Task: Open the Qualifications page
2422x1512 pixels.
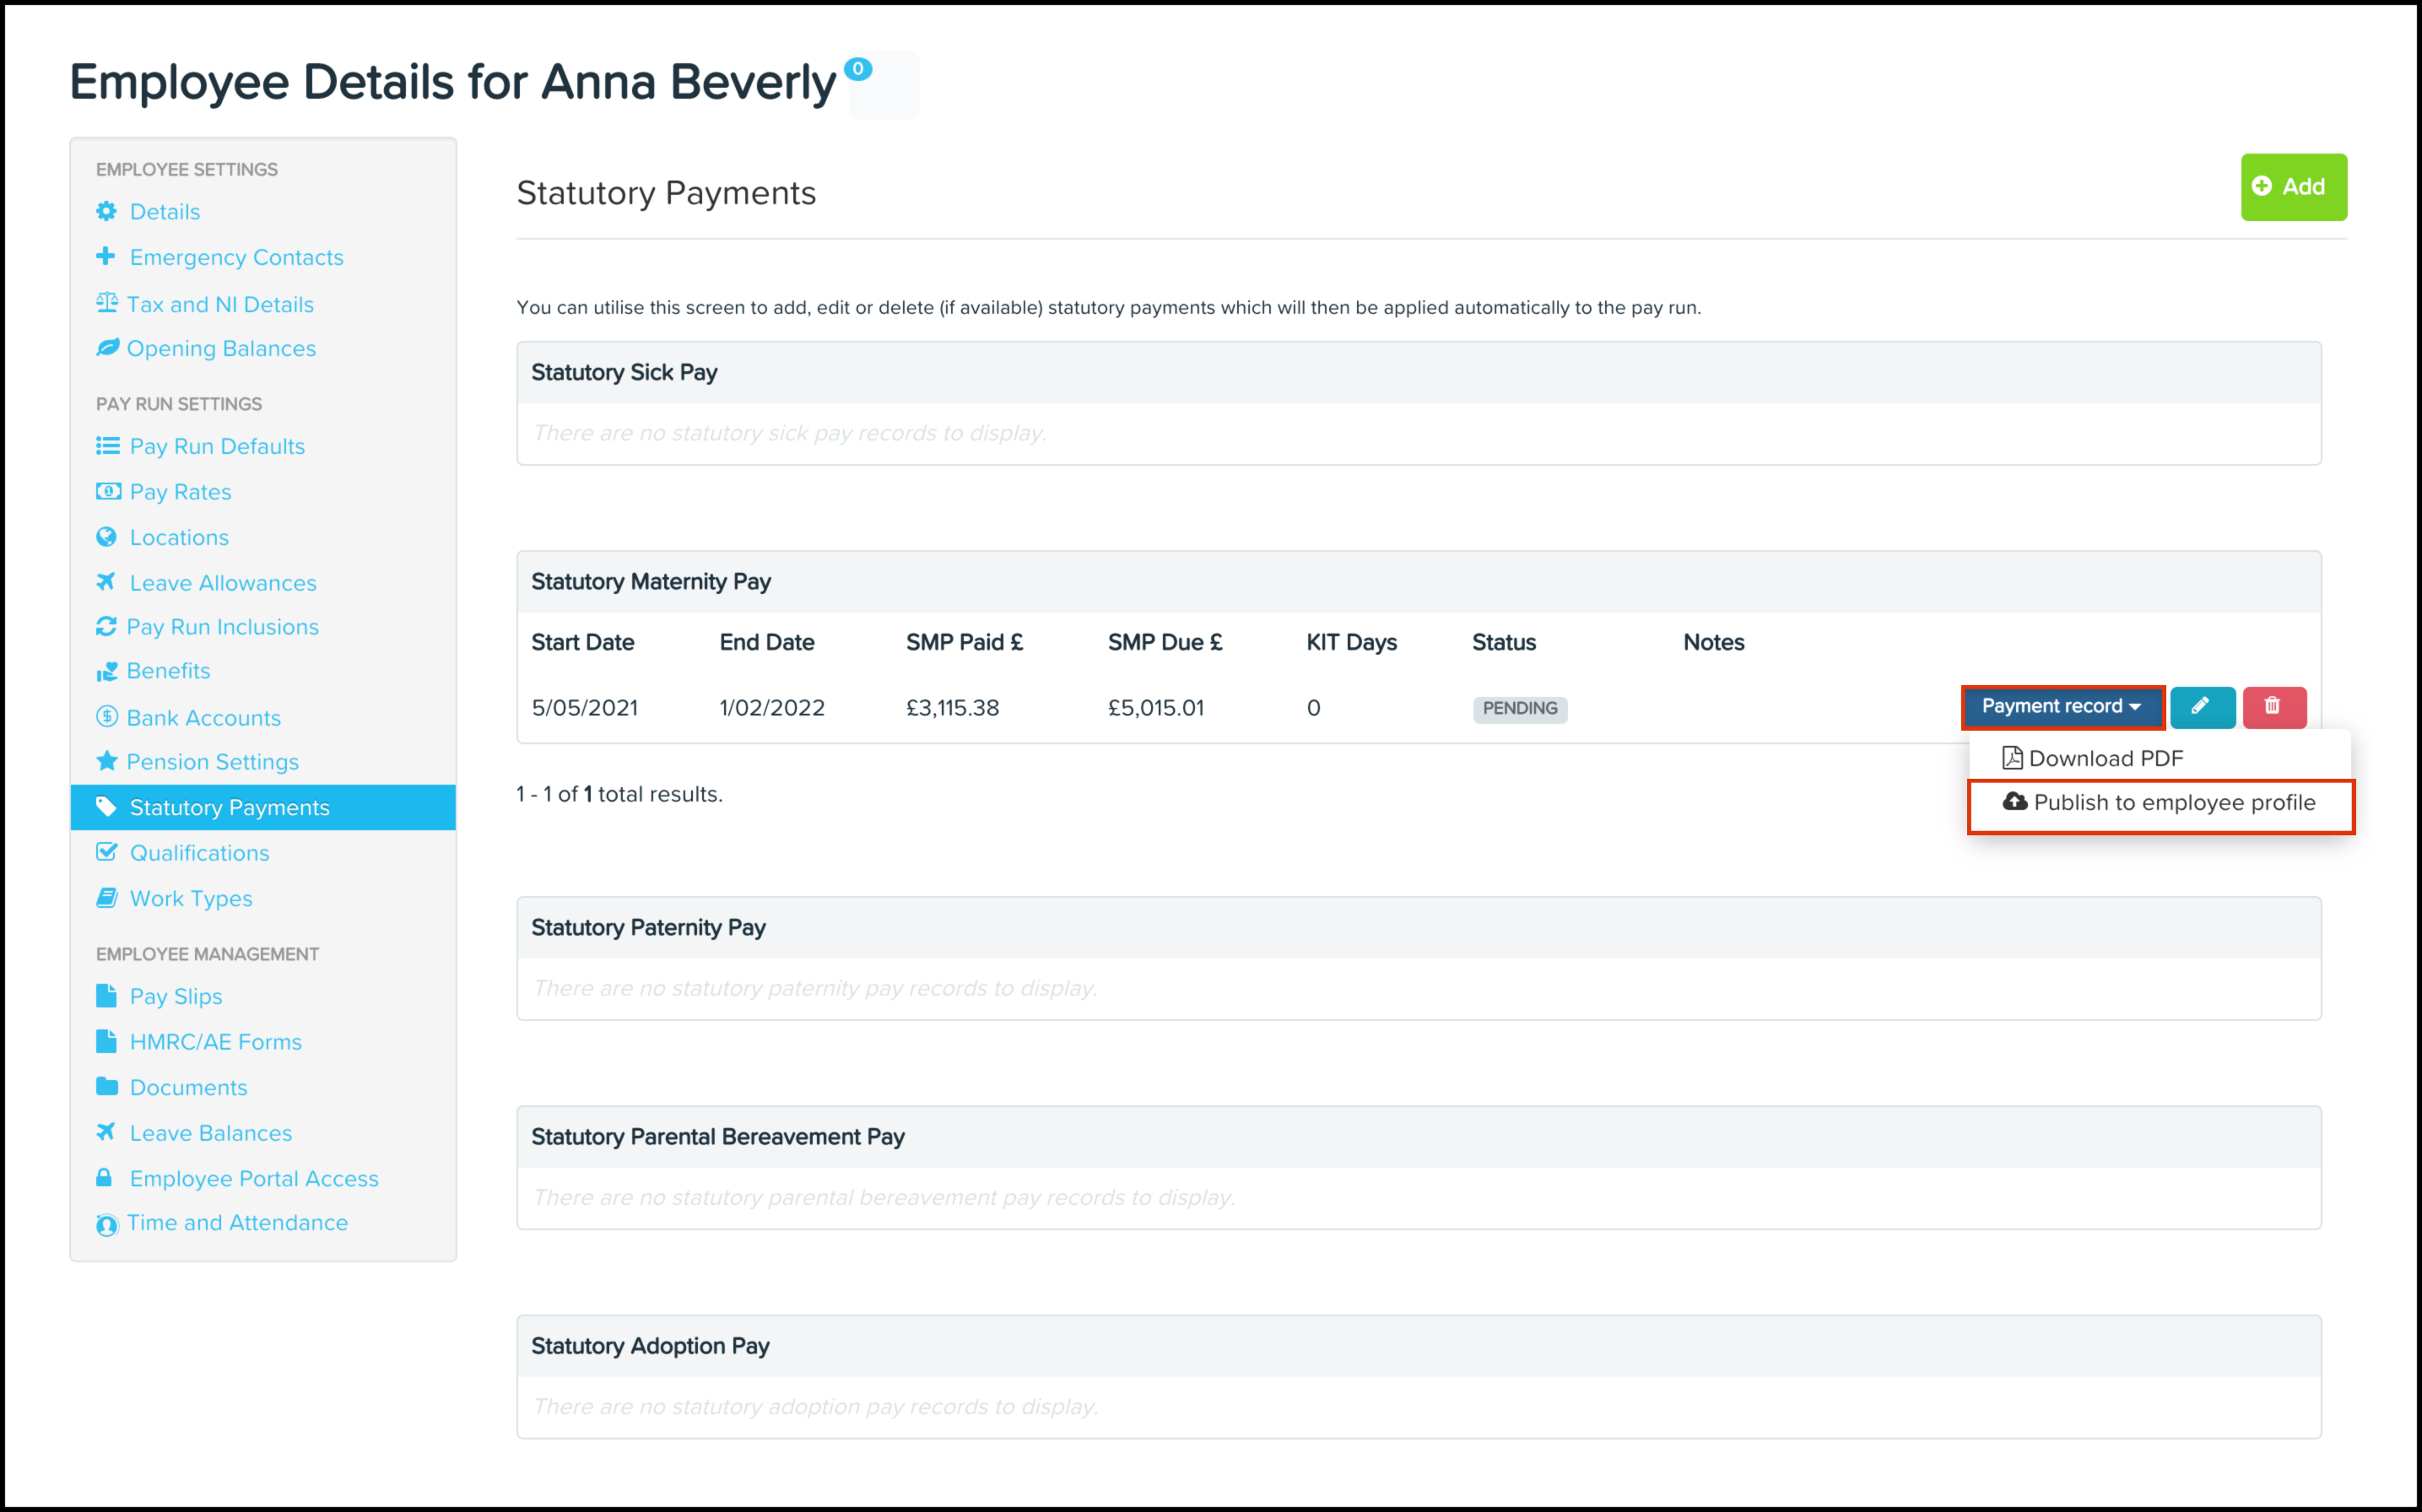Action: point(199,853)
